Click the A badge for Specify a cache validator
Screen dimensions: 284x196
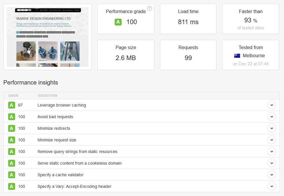coord(12,175)
